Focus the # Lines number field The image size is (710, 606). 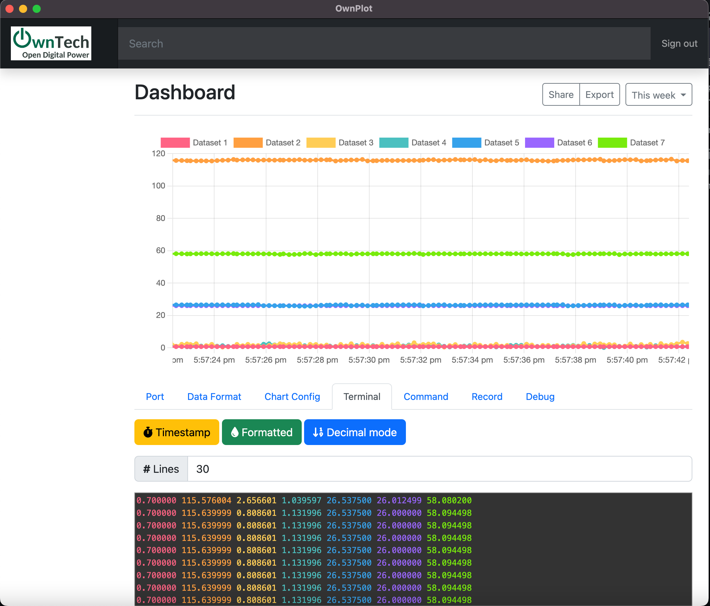(439, 469)
